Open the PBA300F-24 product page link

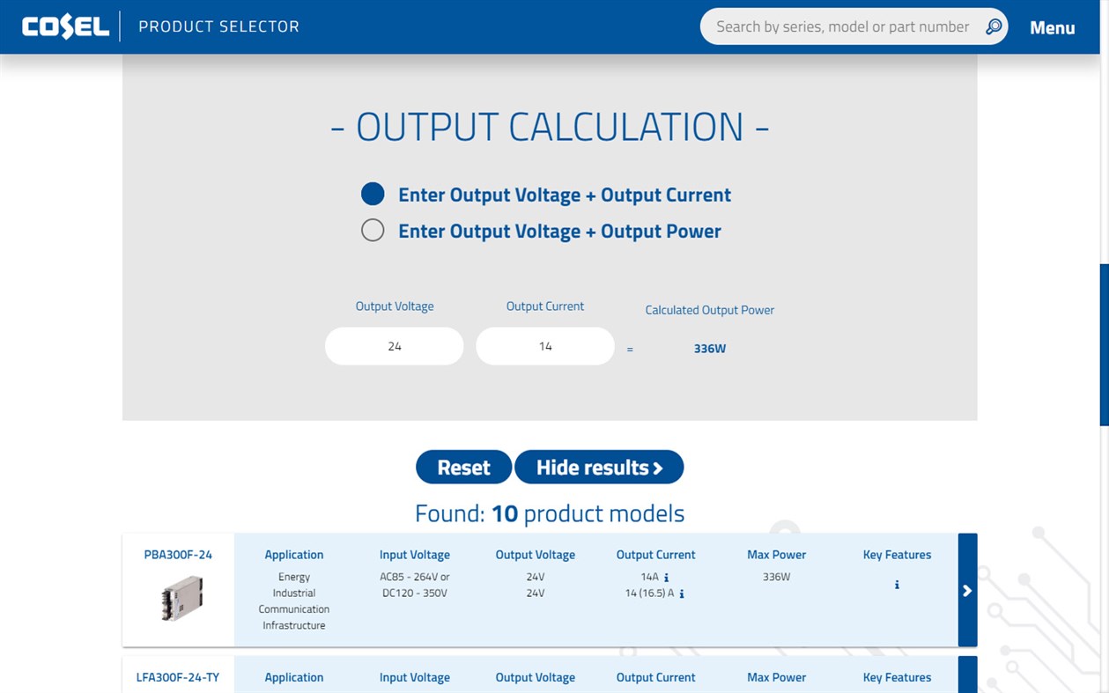[x=176, y=555]
